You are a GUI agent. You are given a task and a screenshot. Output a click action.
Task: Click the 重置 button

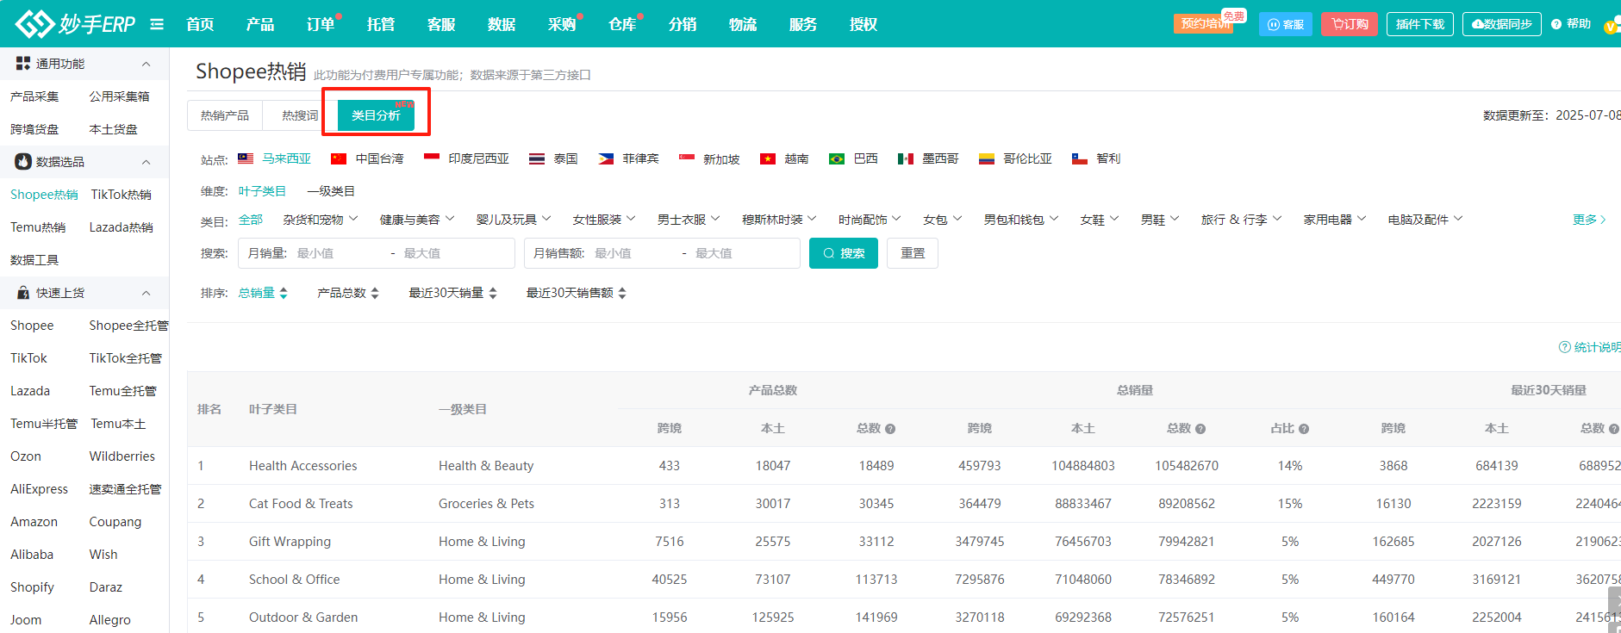[913, 253]
